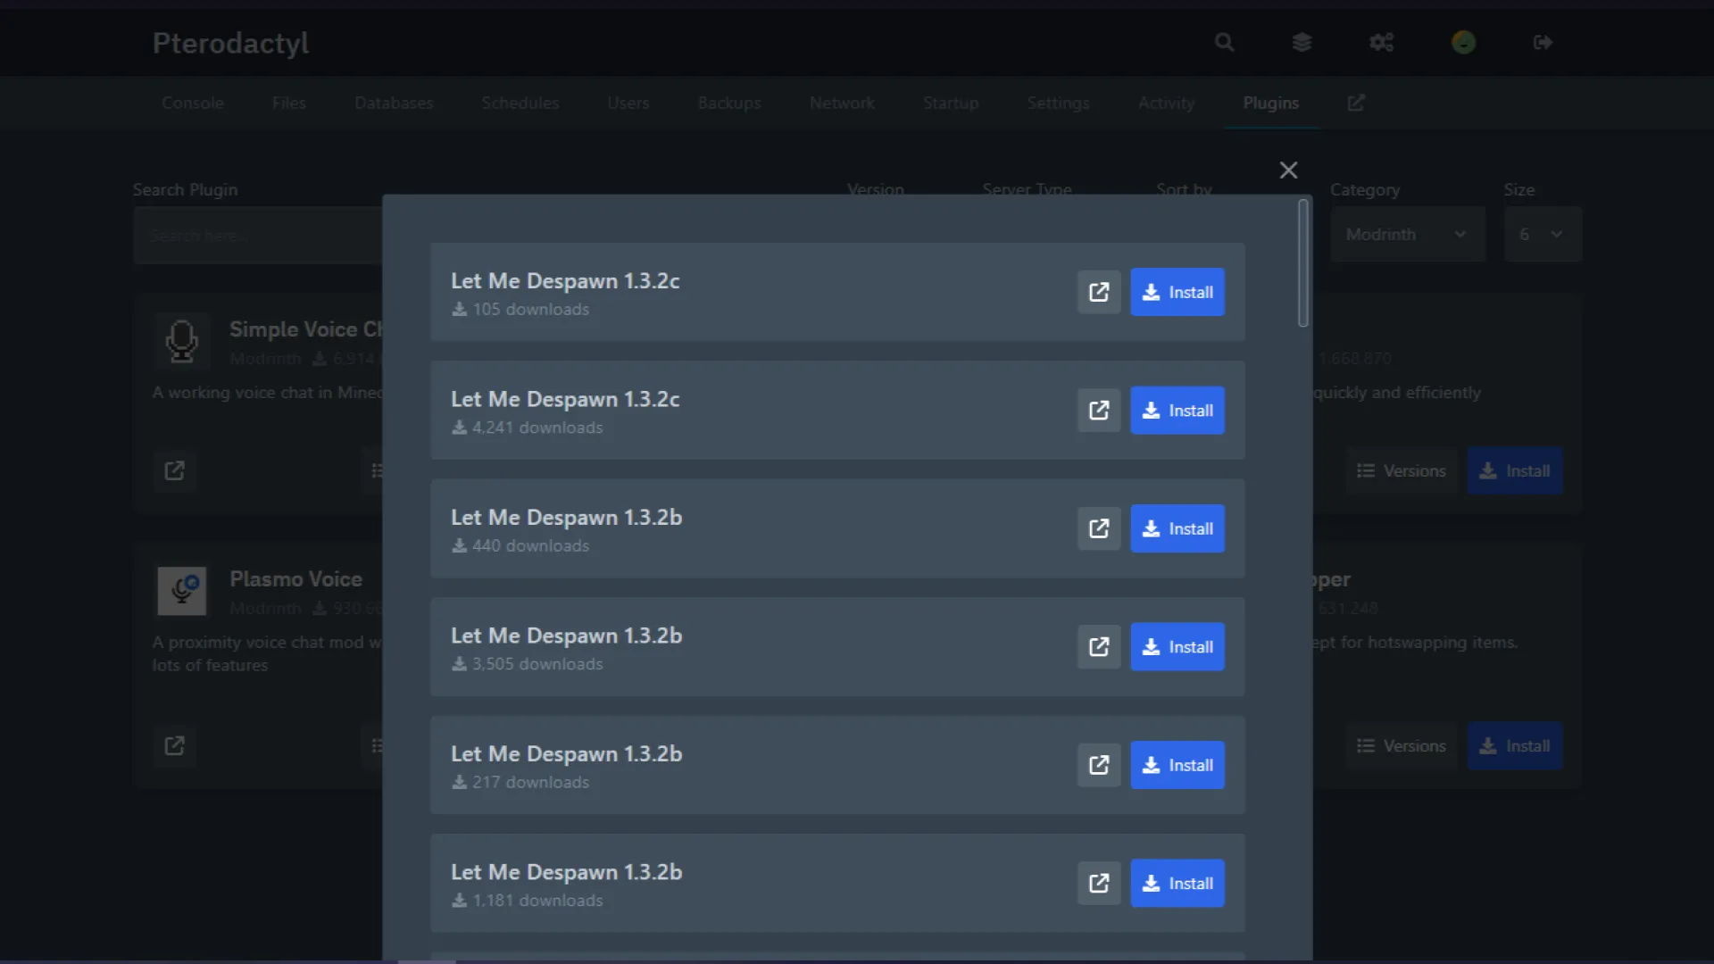Switch to the Console tab
This screenshot has height=964, width=1714.
pos(192,103)
